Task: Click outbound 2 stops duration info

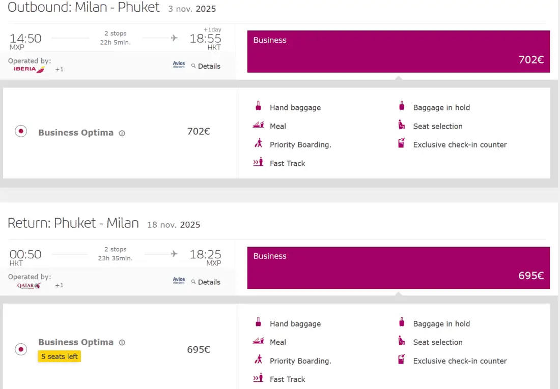Action: click(116, 38)
